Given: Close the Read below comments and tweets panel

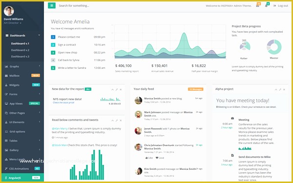Looking at the screenshot, I should point(121,121).
